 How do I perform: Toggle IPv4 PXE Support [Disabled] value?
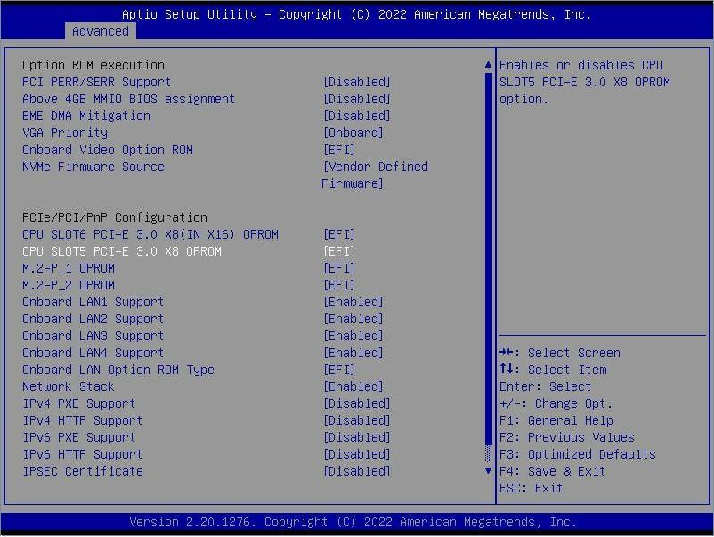[356, 403]
